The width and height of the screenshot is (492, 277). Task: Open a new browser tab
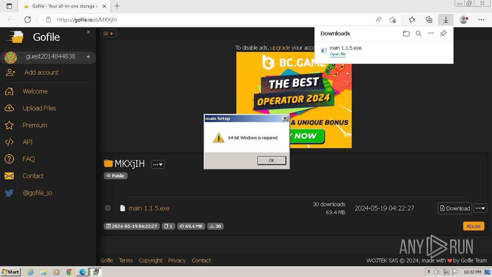tap(117, 6)
